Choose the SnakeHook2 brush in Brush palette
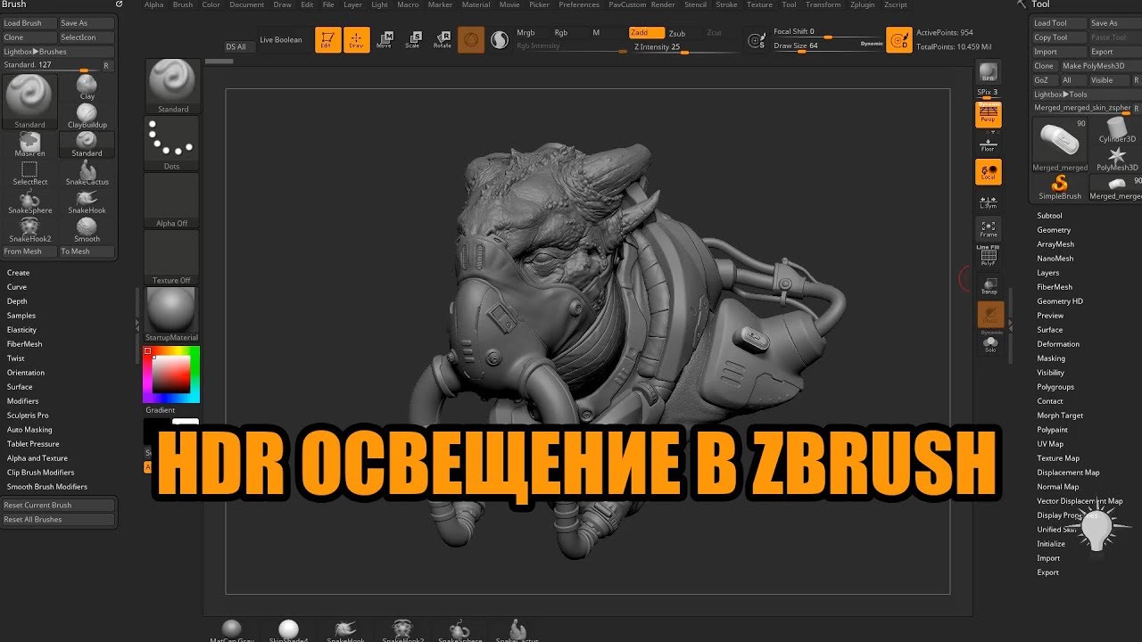1142x642 pixels. pyautogui.click(x=29, y=229)
